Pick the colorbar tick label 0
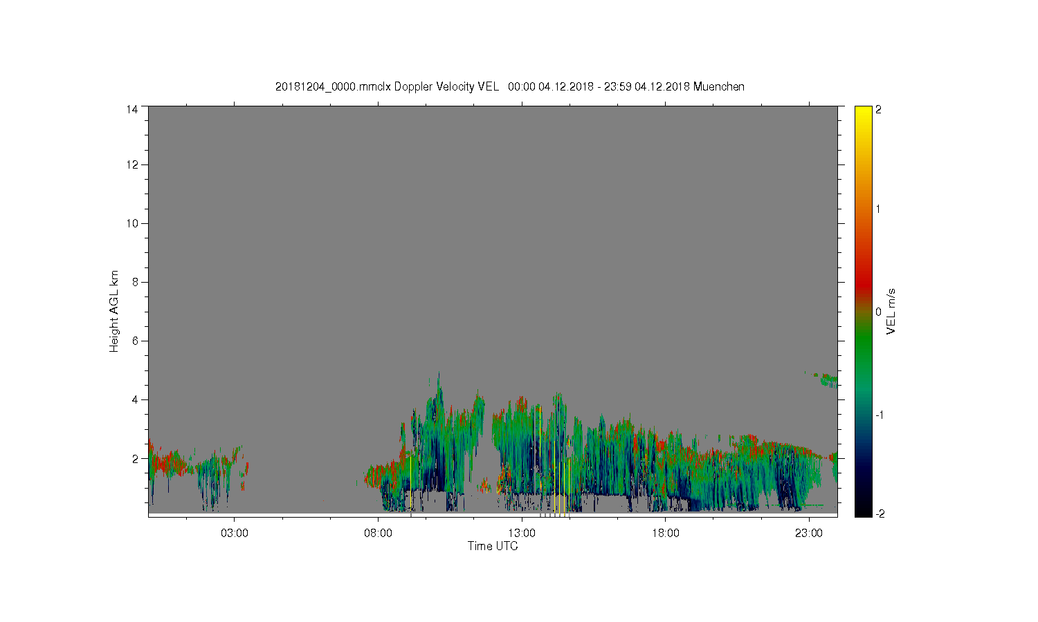This screenshot has width=1038, height=622. (x=879, y=312)
